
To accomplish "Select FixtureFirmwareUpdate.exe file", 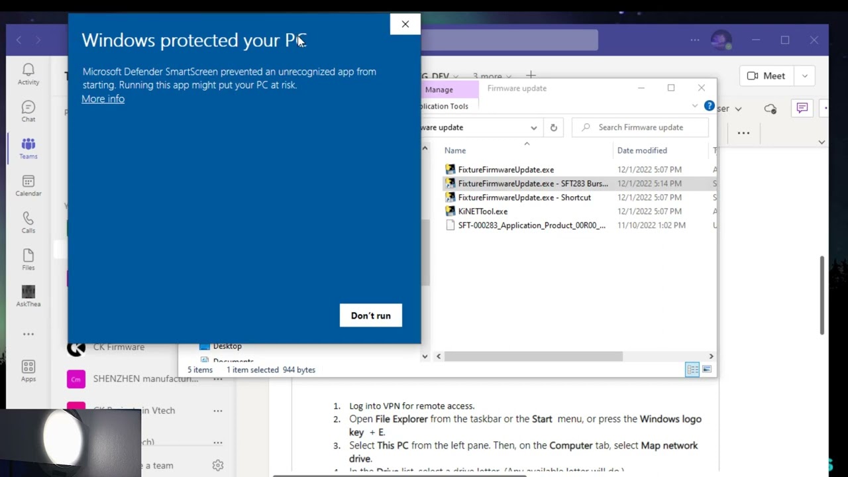I will coord(506,170).
